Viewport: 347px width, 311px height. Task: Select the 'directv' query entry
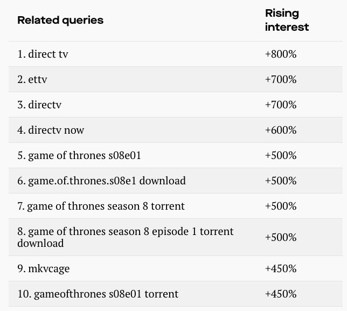click(x=39, y=105)
